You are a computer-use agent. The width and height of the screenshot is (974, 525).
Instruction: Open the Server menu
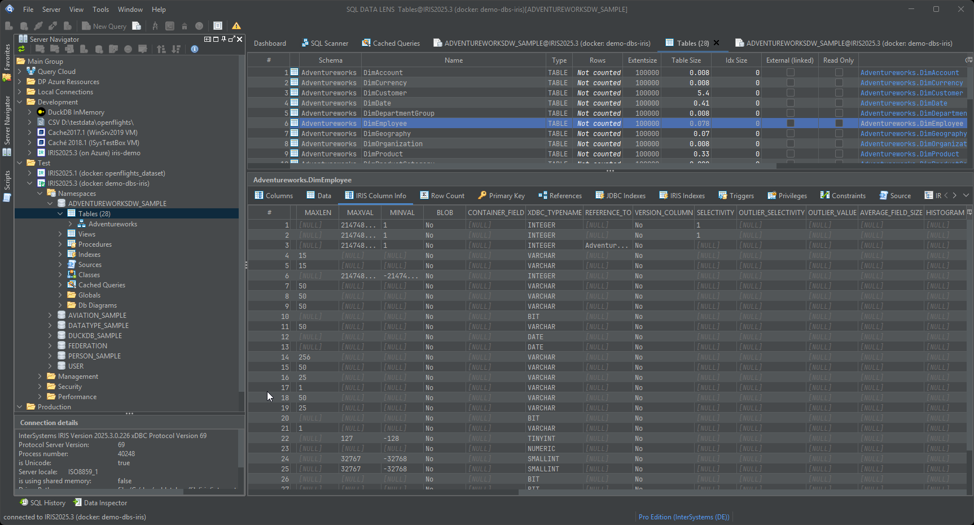point(51,9)
